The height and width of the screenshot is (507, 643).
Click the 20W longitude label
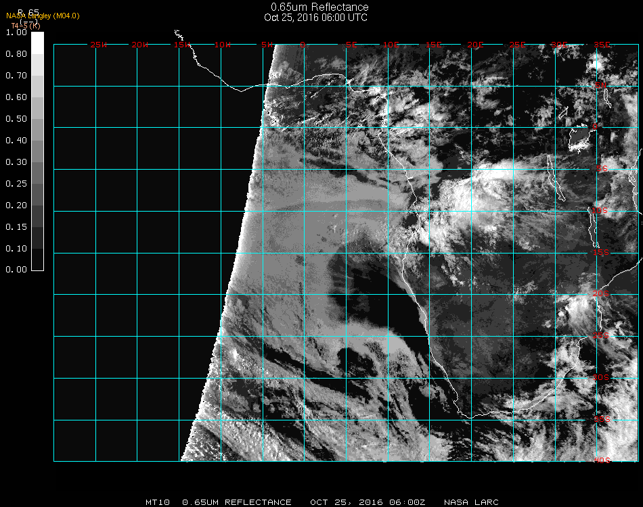tap(140, 45)
